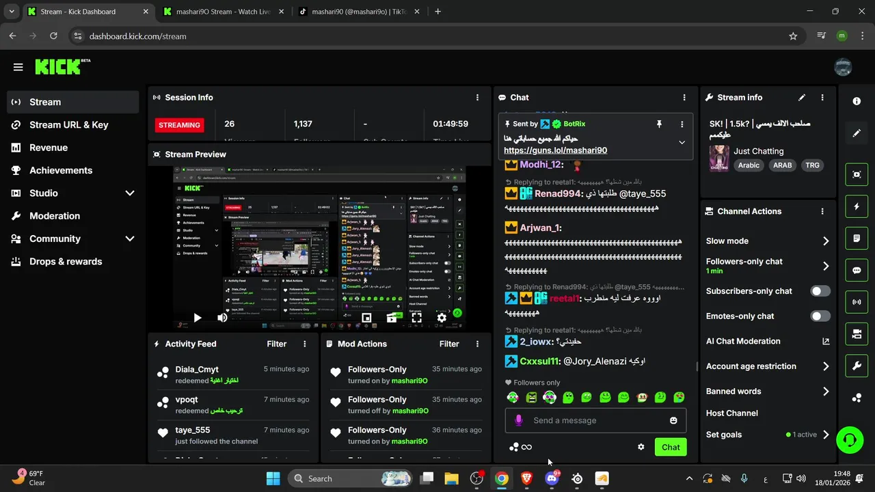Open the Chat panel three-dot menu
875x492 pixels.
(684, 98)
